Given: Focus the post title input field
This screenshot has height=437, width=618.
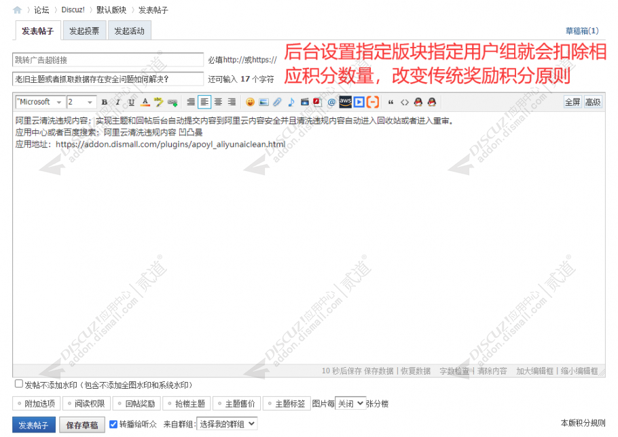Looking at the screenshot, I should (108, 79).
